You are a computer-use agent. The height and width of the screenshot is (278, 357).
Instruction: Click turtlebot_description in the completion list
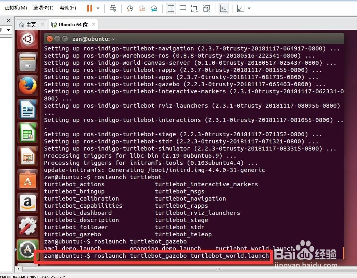pyautogui.click(x=81, y=220)
